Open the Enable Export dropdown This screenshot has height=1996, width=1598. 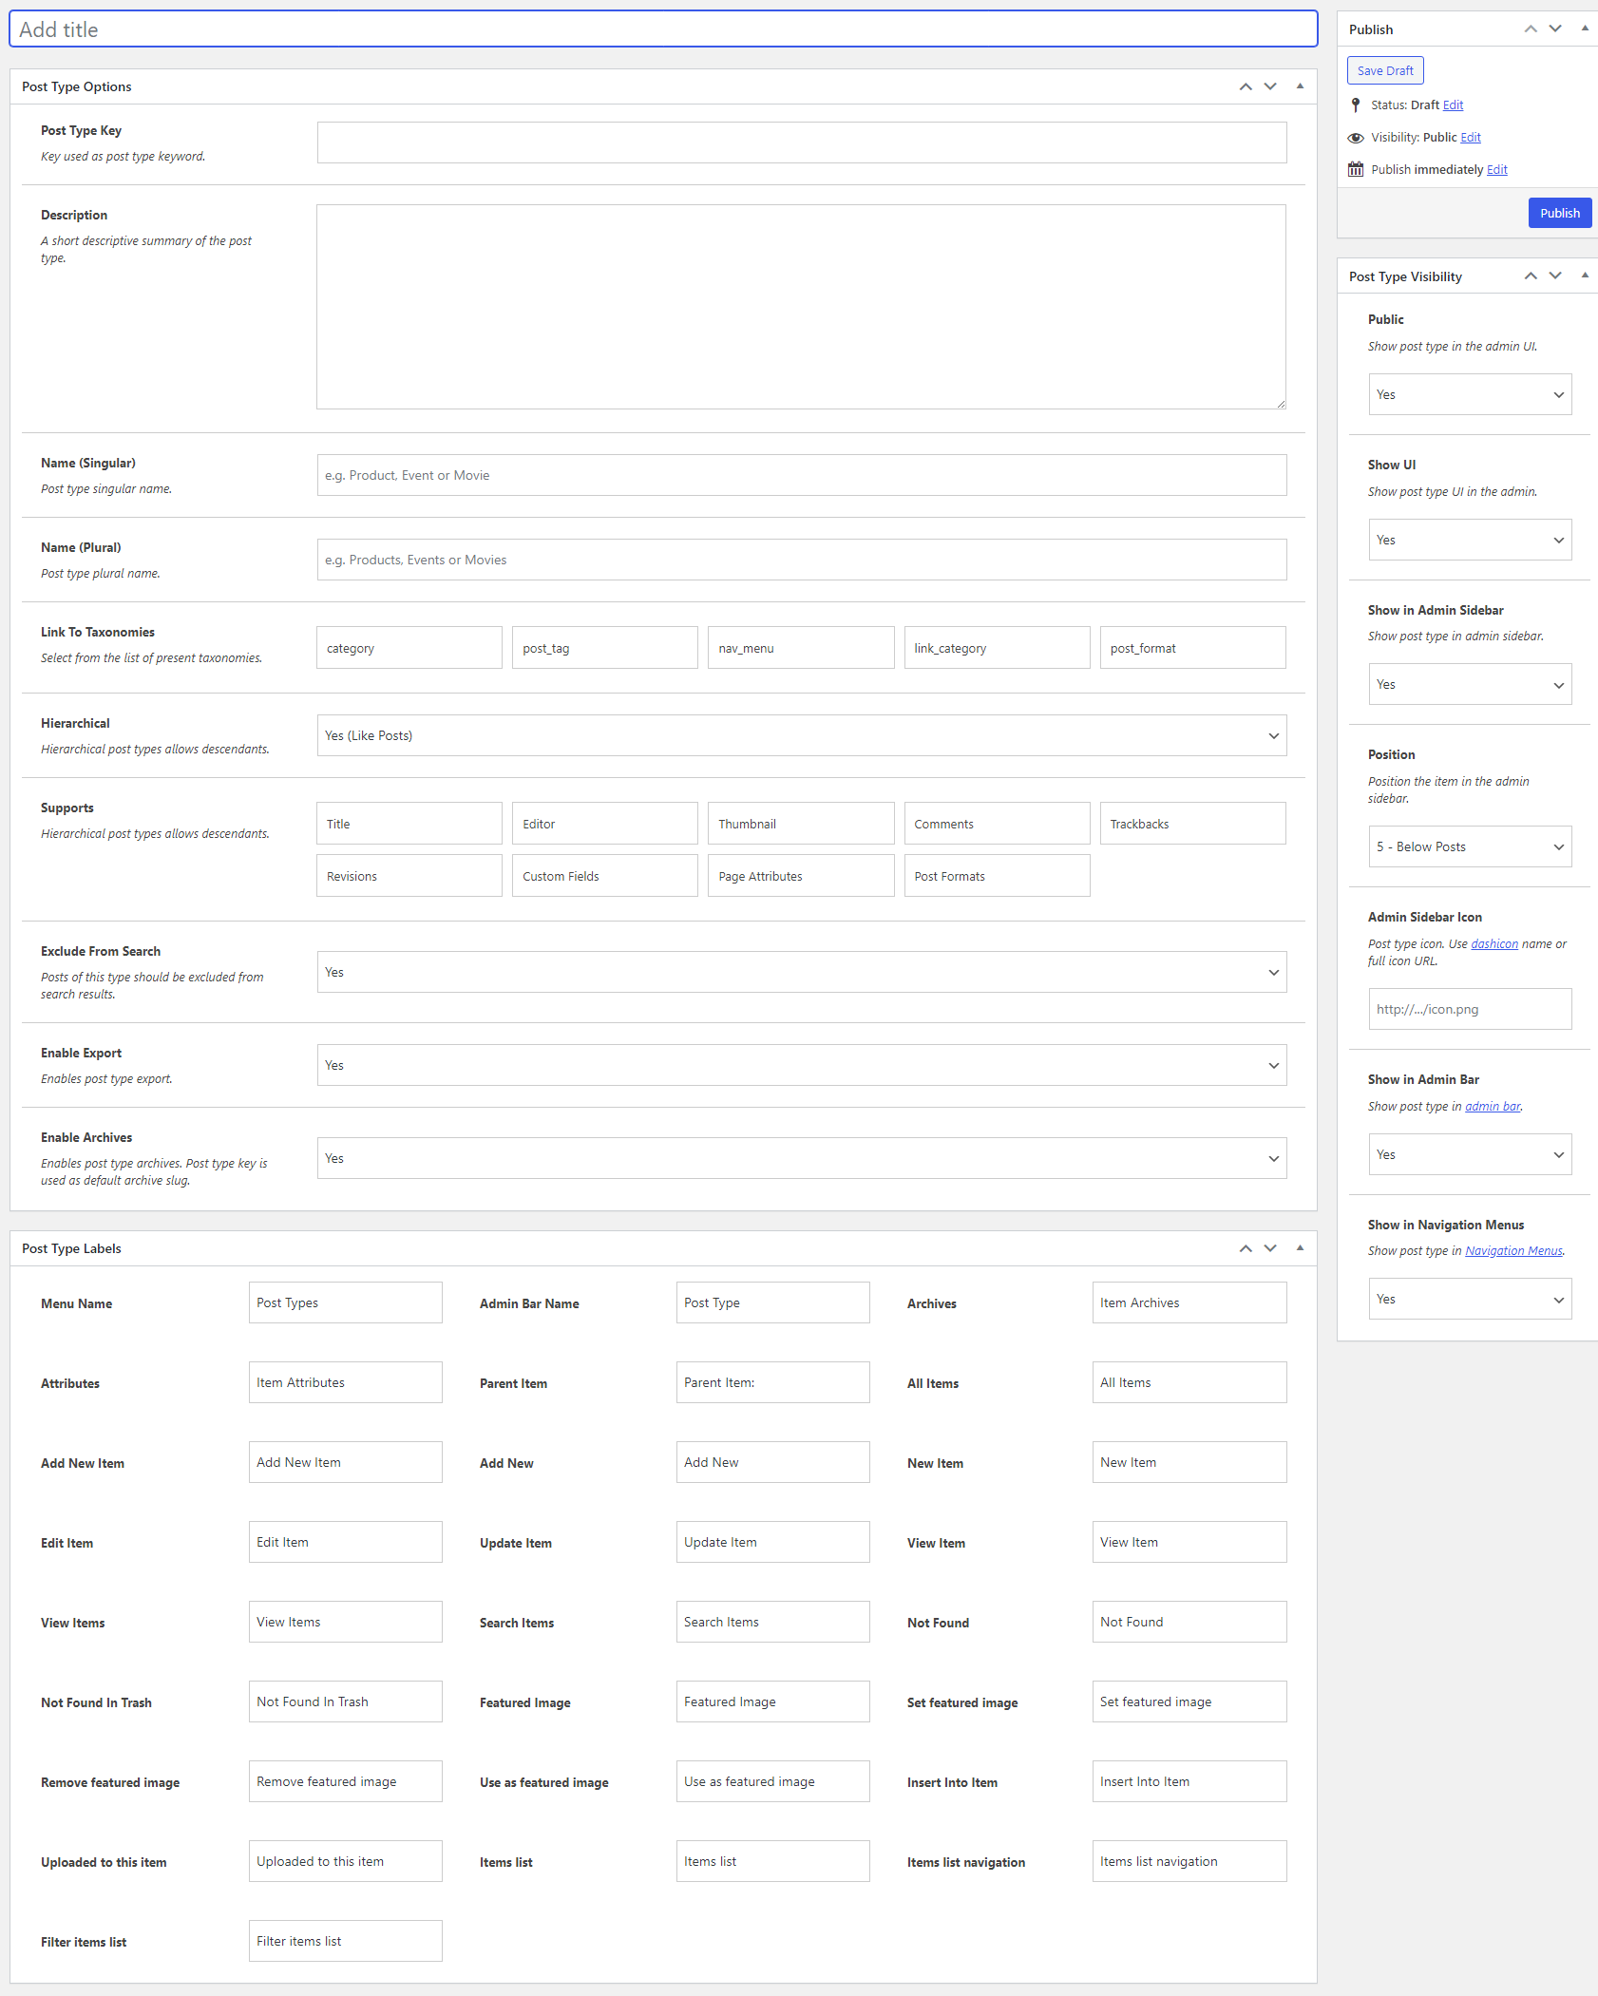click(802, 1065)
